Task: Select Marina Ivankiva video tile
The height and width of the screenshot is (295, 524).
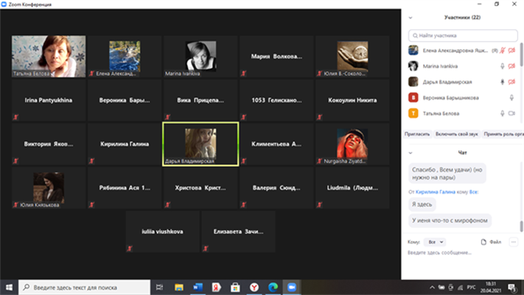Action: pyautogui.click(x=200, y=56)
